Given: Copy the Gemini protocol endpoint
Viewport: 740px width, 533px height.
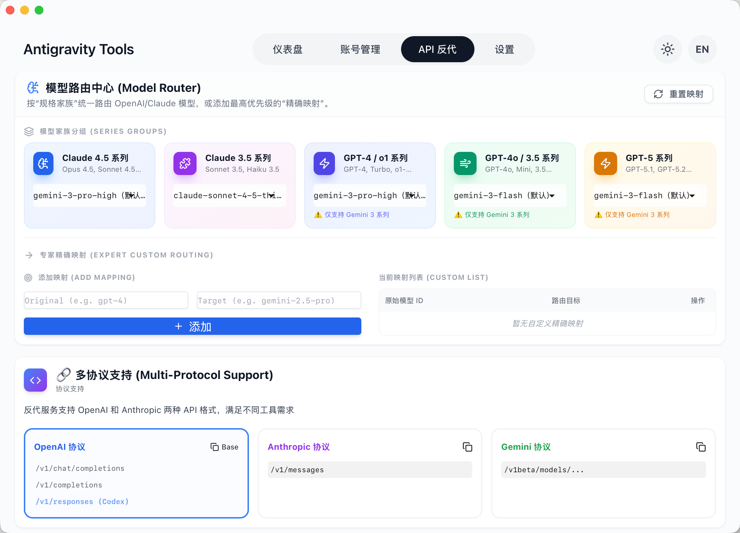Looking at the screenshot, I should (x=701, y=447).
